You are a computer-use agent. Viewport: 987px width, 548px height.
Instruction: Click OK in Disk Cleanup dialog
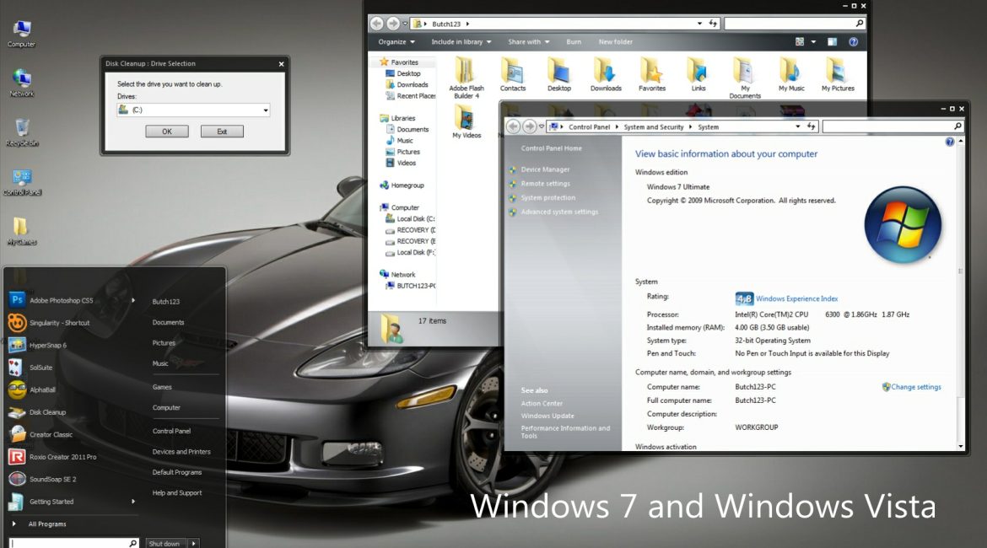click(x=167, y=132)
